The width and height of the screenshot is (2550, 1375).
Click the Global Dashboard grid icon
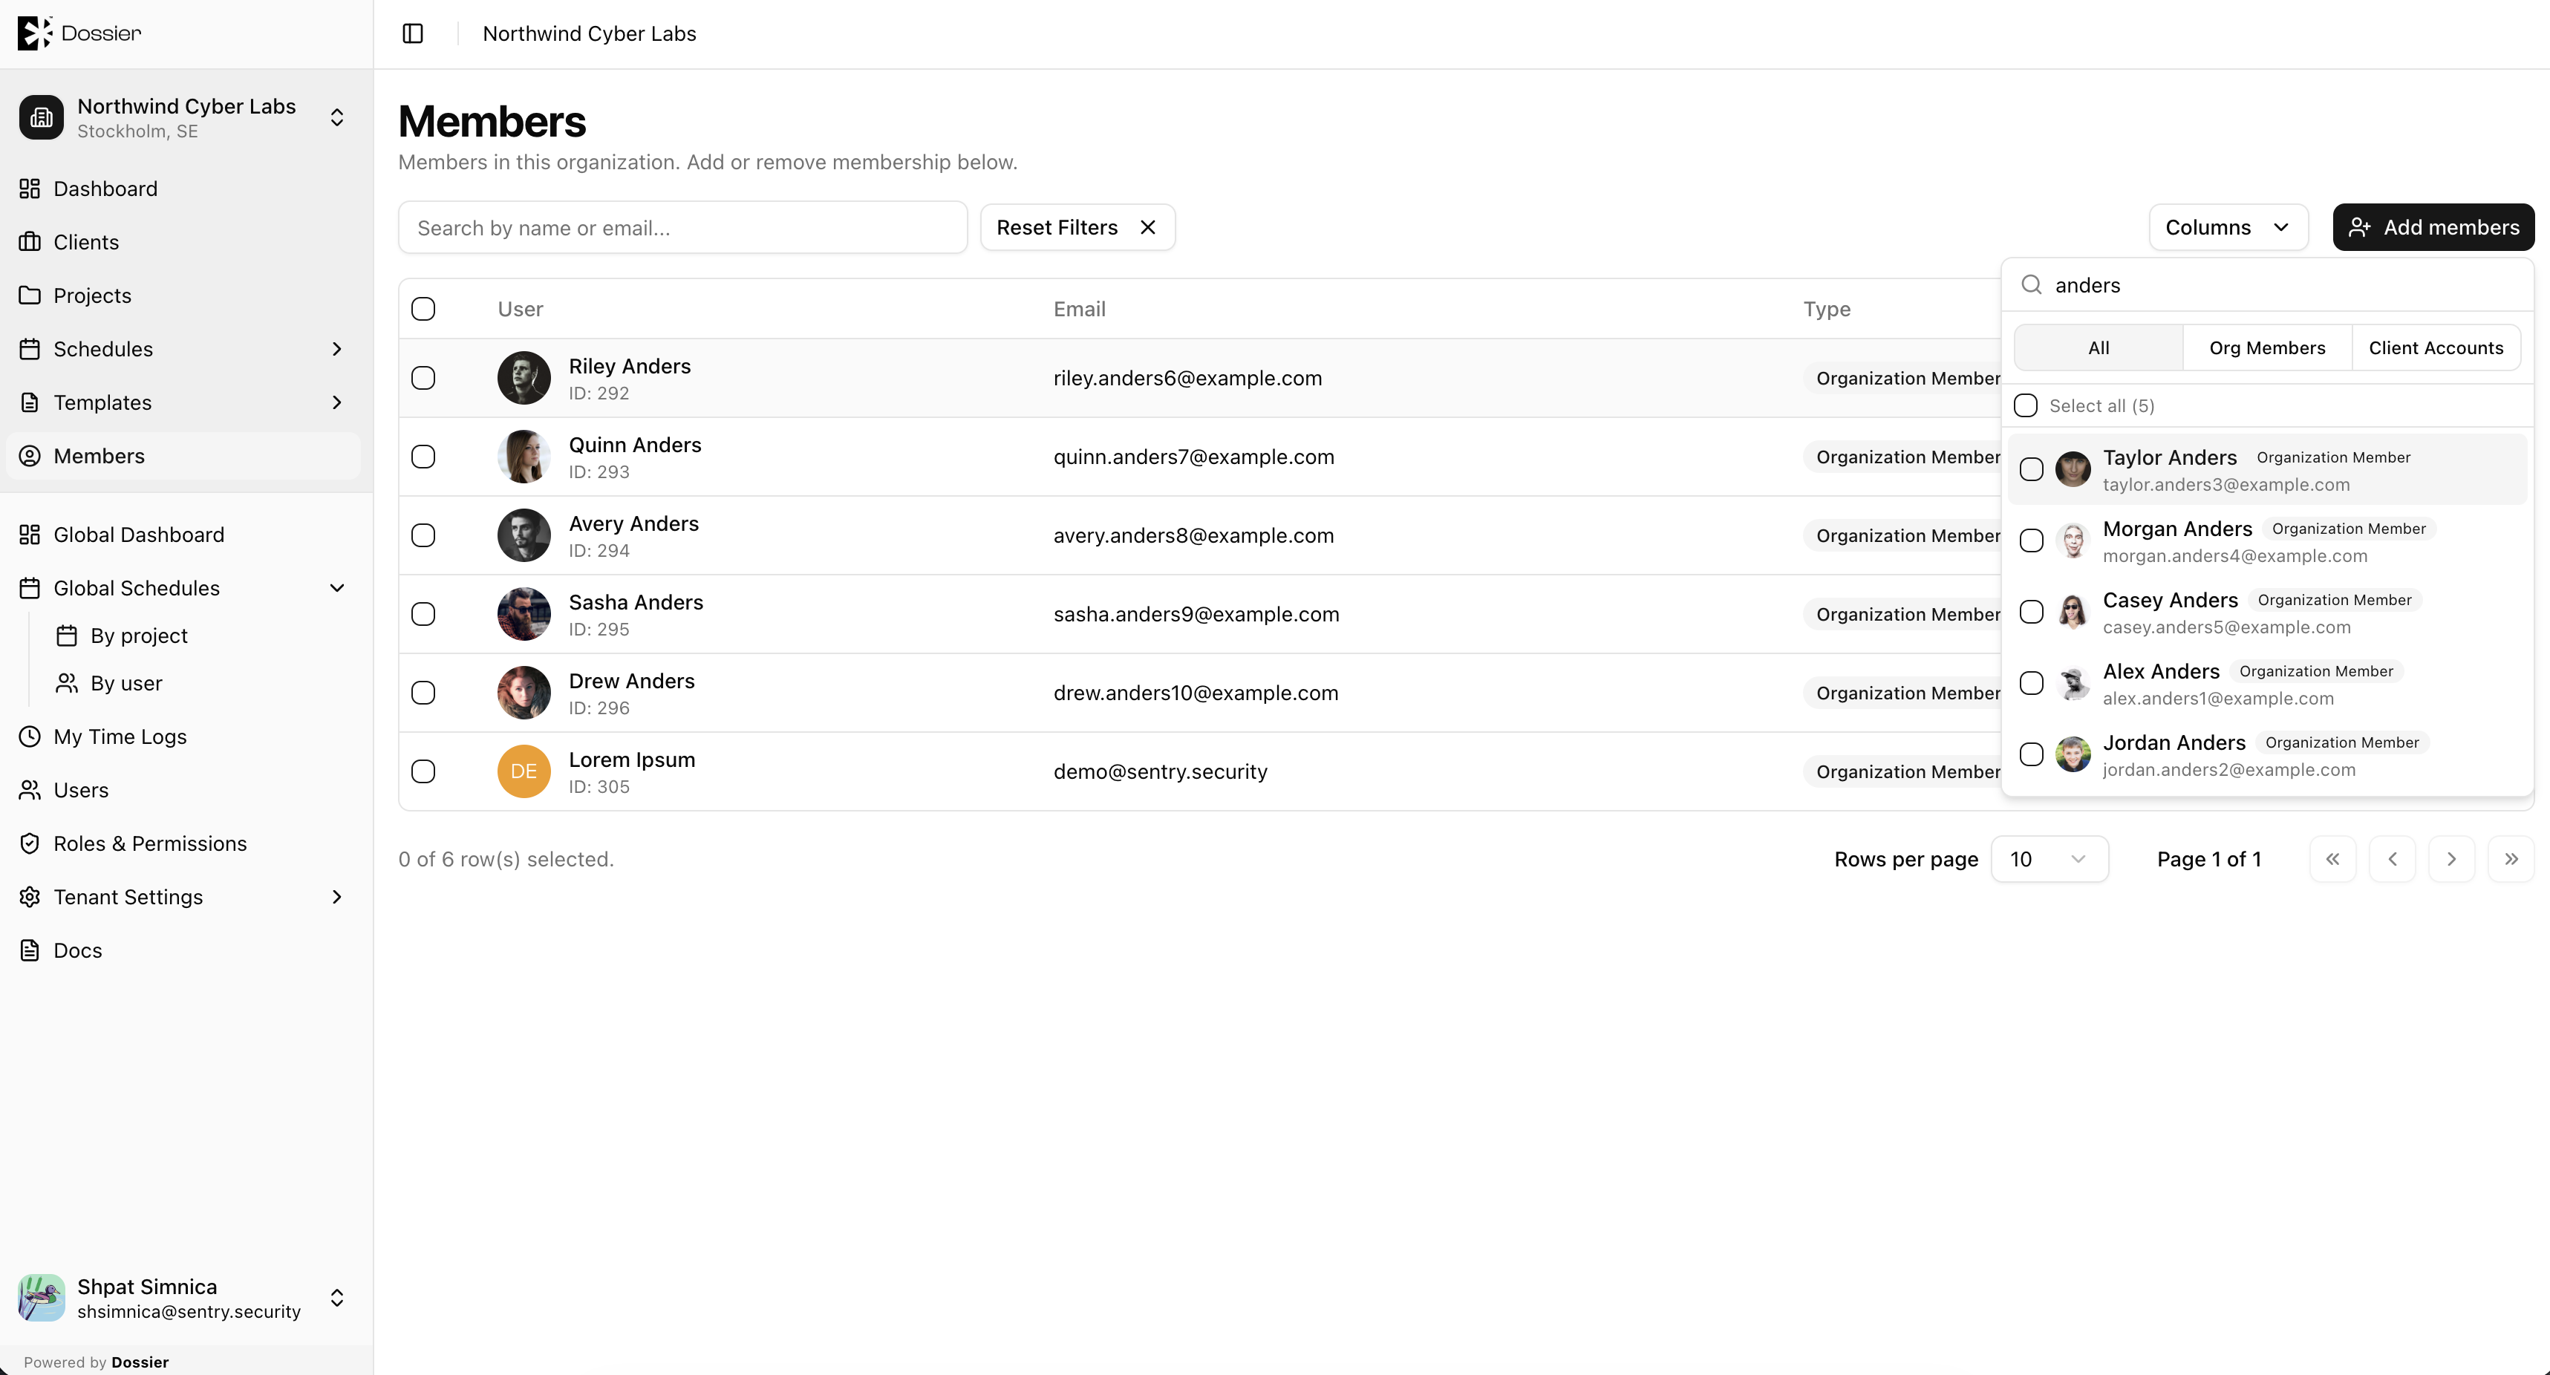pyautogui.click(x=30, y=535)
